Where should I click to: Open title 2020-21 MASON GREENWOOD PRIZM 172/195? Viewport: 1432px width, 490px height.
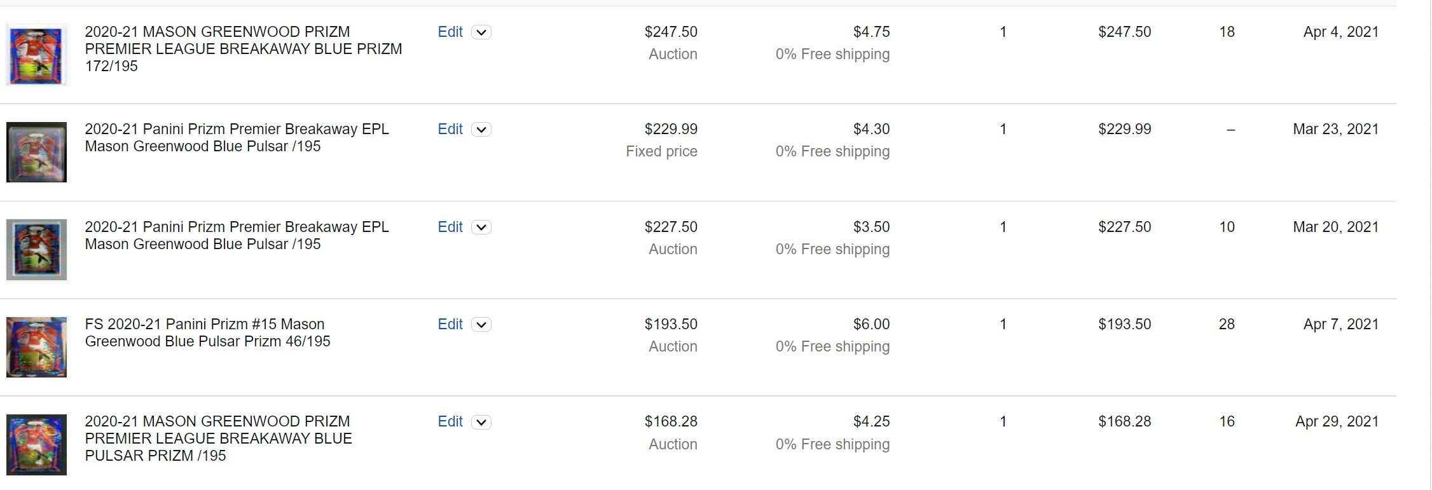point(244,49)
